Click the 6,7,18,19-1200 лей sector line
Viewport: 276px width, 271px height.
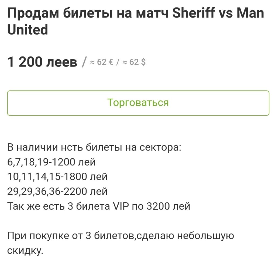[x=51, y=162]
